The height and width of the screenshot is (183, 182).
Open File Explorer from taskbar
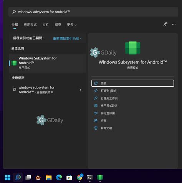[x=49, y=177]
